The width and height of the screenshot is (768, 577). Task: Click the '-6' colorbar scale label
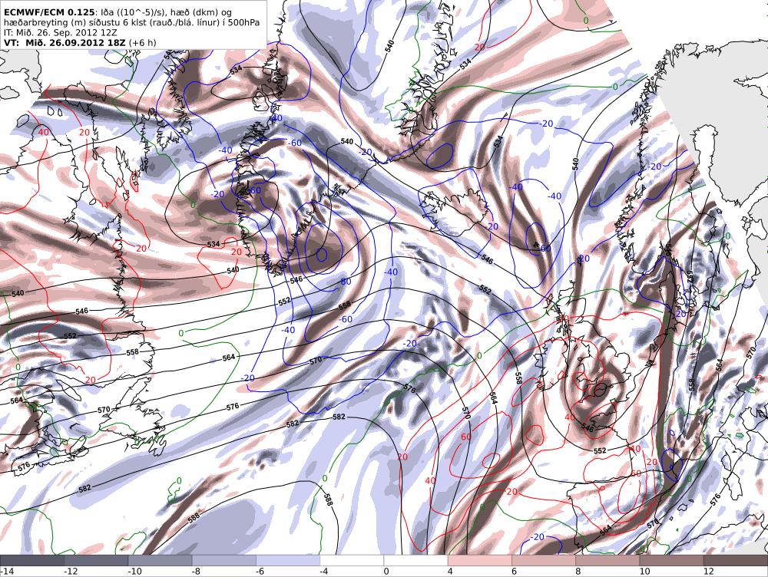point(260,571)
